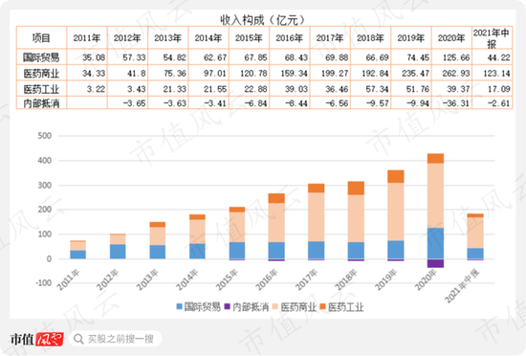Image resolution: width=526 pixels, height=356 pixels.
Task: Click the 2012年 column header
Action: (x=127, y=38)
